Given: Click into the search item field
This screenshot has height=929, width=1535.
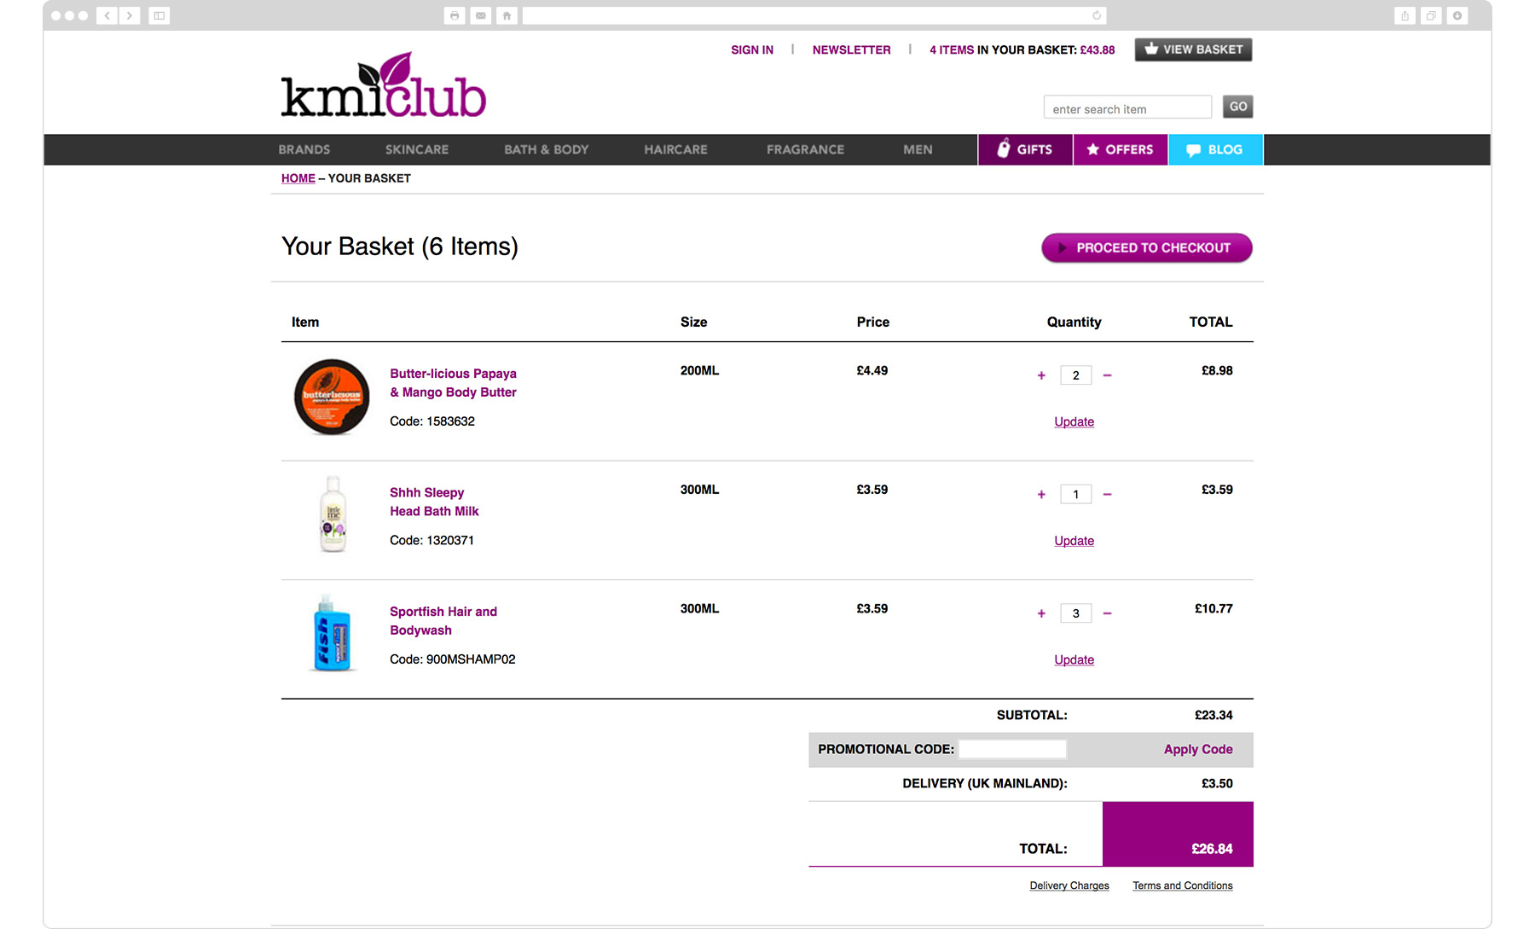Looking at the screenshot, I should [x=1127, y=108].
